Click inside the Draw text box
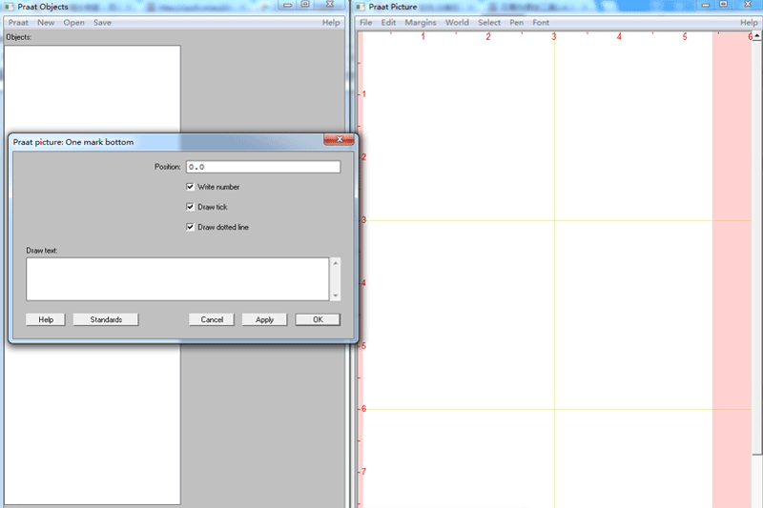Image resolution: width=763 pixels, height=508 pixels. 177,278
